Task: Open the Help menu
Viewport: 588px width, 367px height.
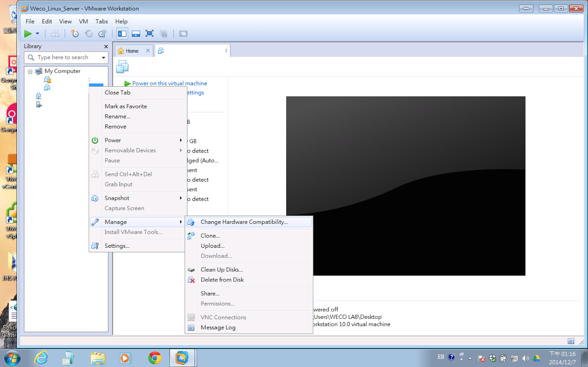Action: point(121,22)
